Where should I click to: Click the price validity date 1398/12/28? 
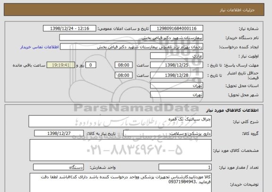click(x=177, y=75)
